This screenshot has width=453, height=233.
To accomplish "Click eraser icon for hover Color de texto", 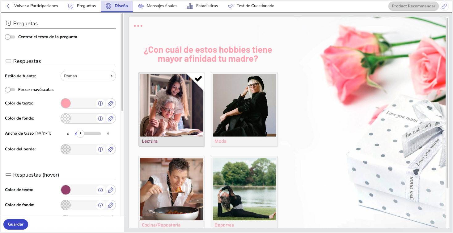I will 110,190.
